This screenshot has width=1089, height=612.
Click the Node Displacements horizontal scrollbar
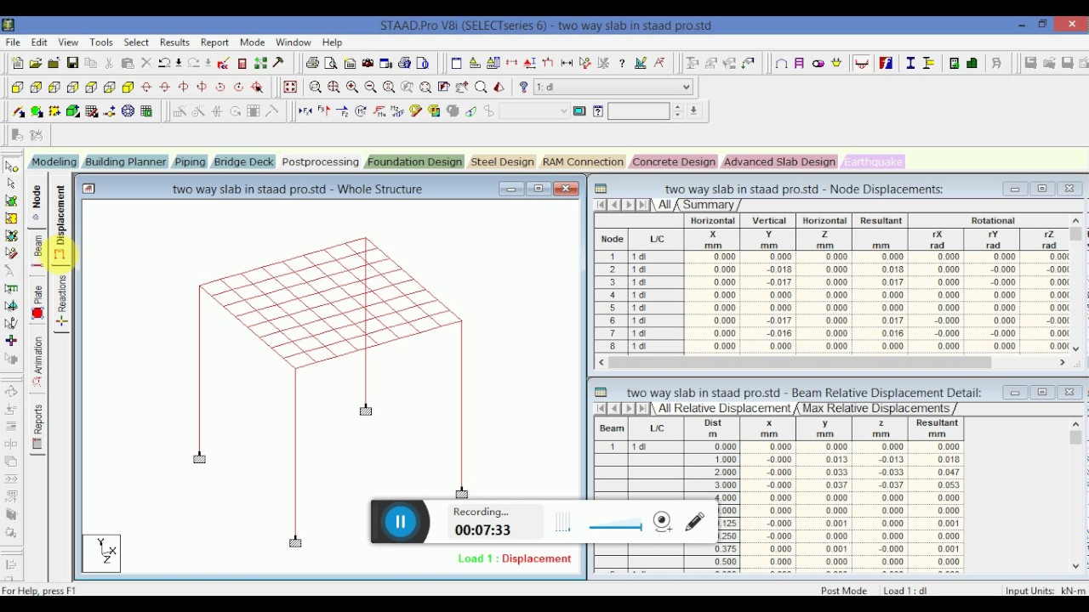(830, 362)
